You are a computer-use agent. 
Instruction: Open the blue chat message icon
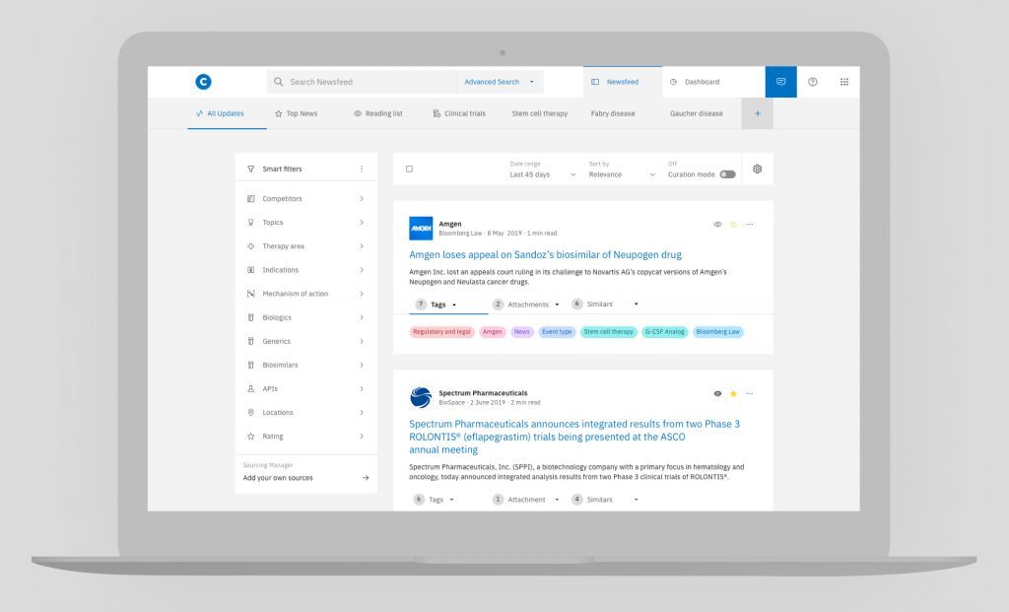coord(780,82)
